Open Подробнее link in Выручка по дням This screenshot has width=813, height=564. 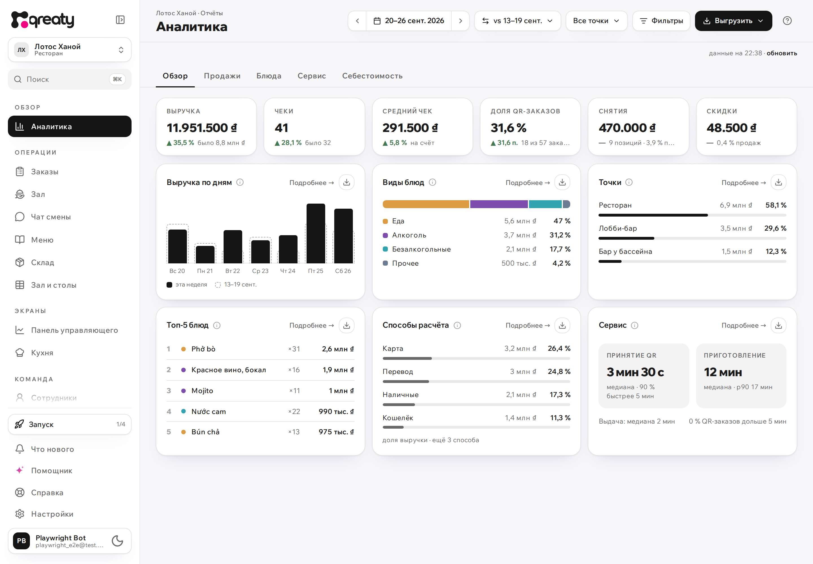point(311,183)
